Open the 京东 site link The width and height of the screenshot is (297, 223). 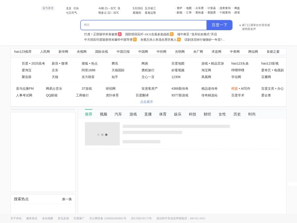[x=55, y=70]
